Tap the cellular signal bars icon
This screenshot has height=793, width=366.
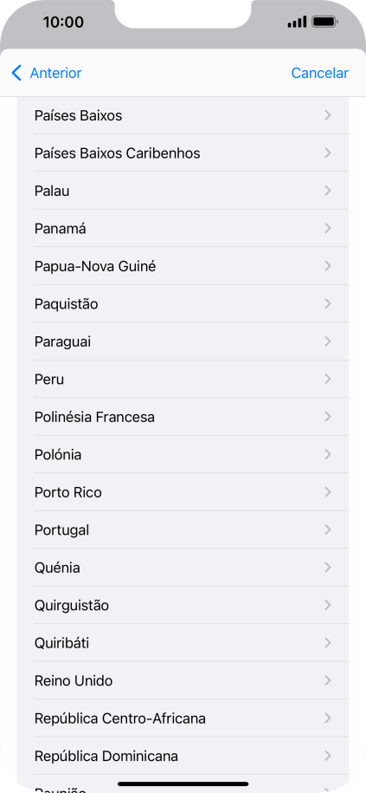click(297, 22)
